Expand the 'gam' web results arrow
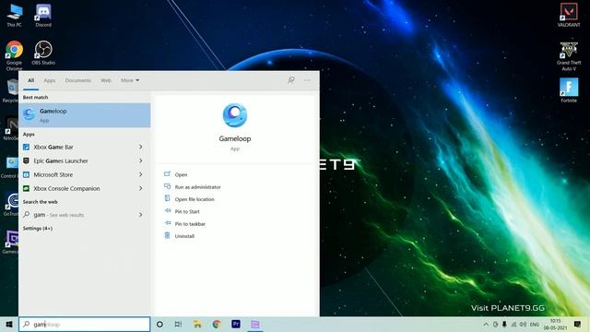Screen dimensions: 590x332 (141, 215)
